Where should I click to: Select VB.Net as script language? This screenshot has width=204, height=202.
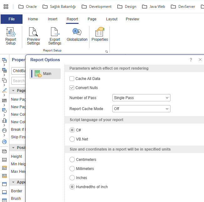(72, 139)
